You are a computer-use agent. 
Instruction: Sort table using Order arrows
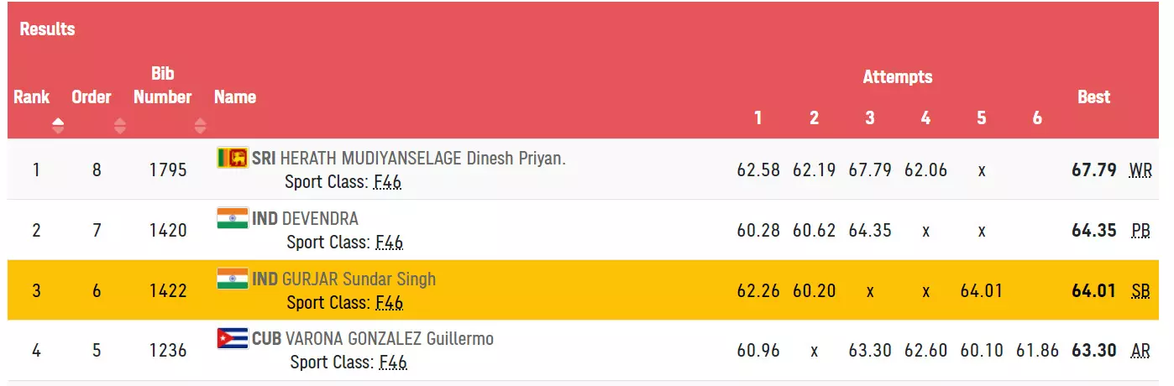coord(120,126)
